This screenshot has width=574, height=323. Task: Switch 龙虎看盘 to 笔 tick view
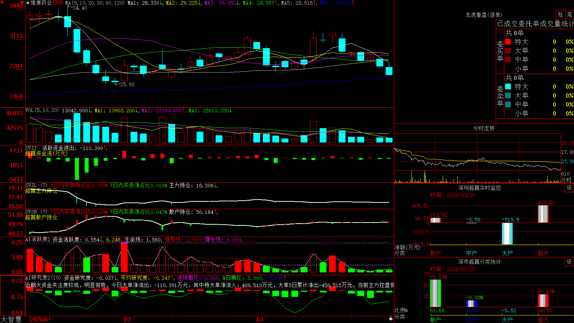(x=569, y=14)
